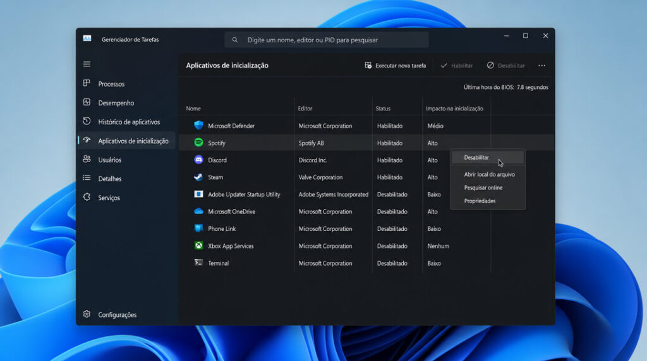Click the Microsoft OneDrive cloud icon
Viewport: 647px width, 361px height.
pos(198,211)
